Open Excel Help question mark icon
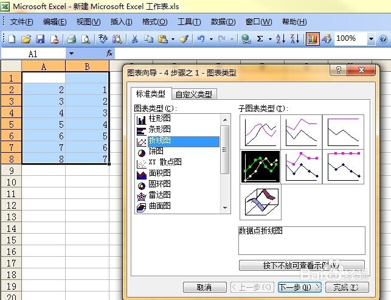Screen dimensions: 391x300 383,39
